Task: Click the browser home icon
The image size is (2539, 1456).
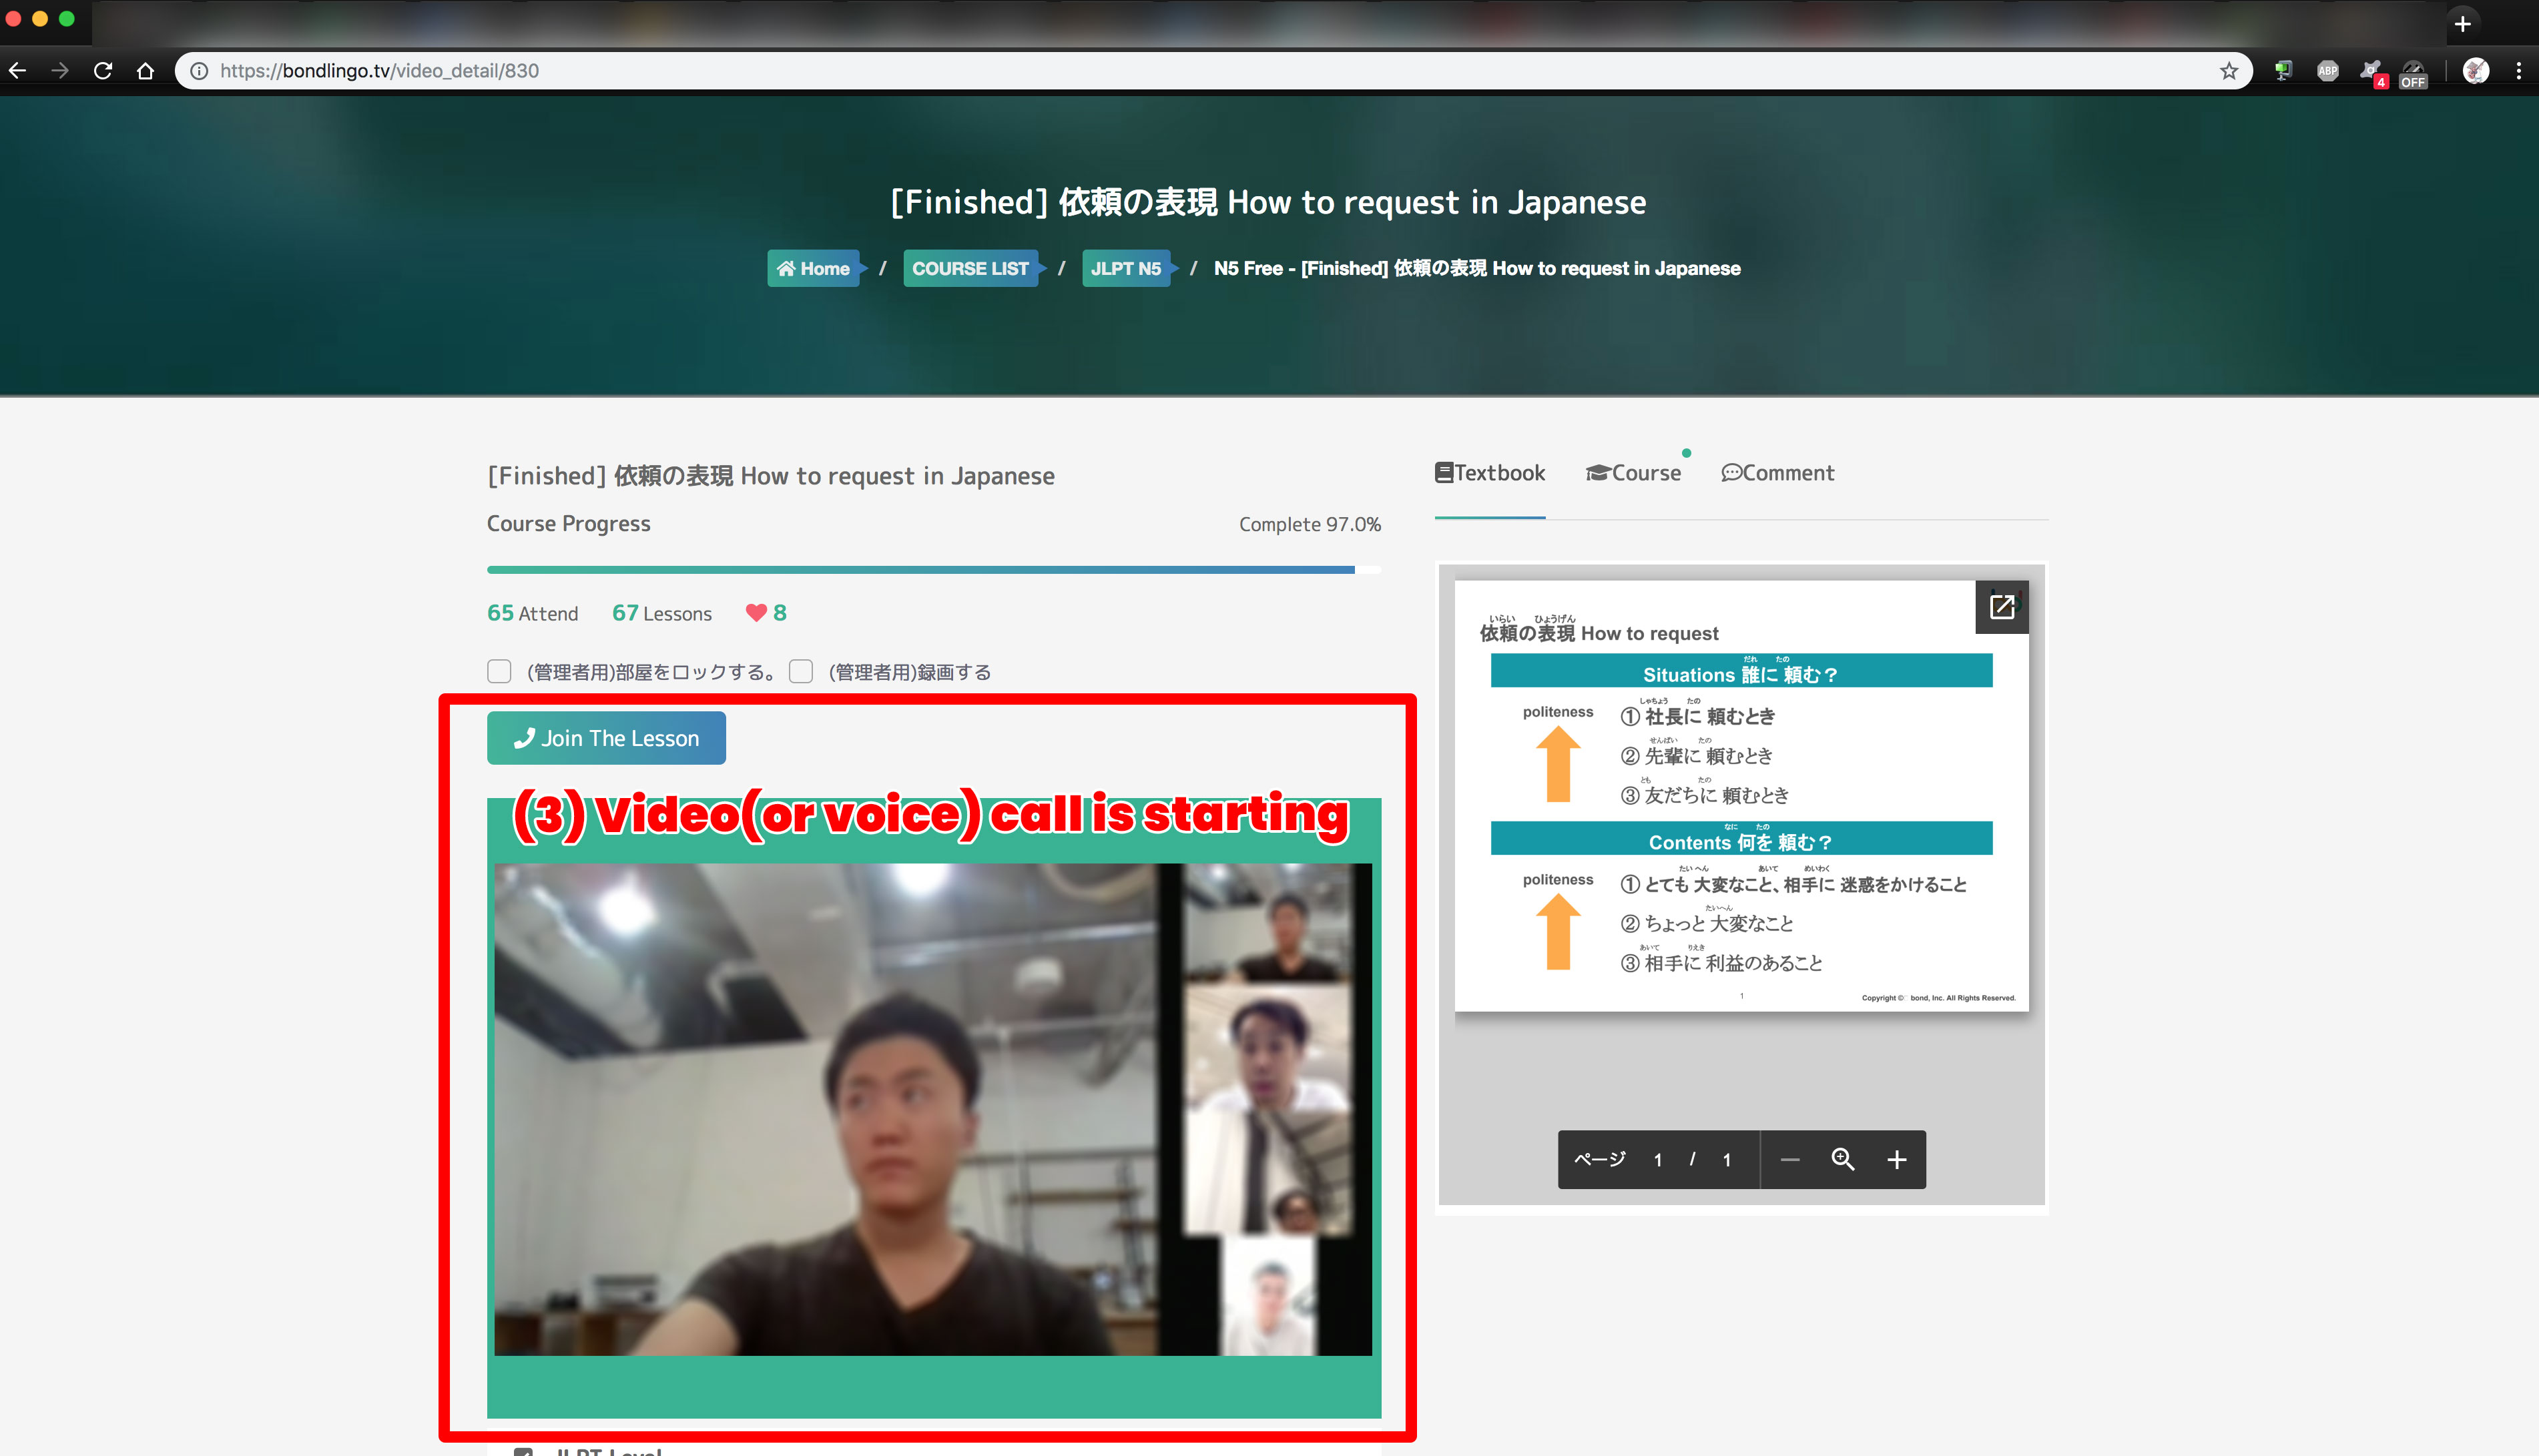Action: (145, 71)
